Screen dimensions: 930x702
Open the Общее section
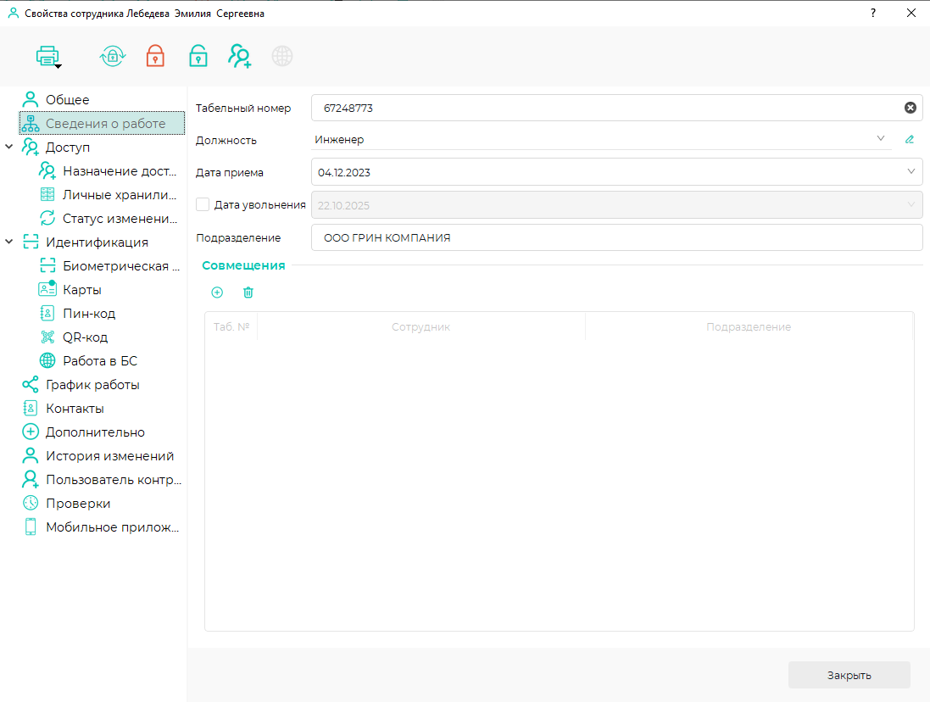pos(67,100)
